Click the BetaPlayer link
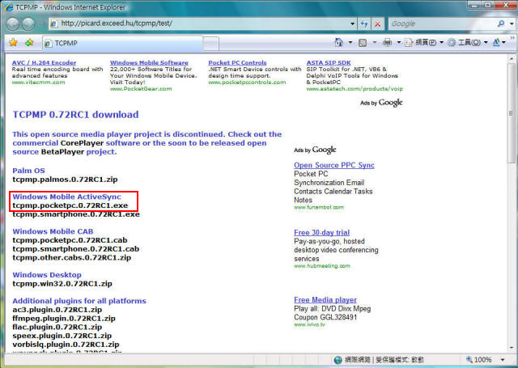This screenshot has width=518, height=368. tap(62, 152)
